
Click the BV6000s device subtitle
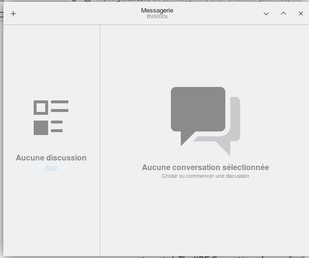[157, 16]
